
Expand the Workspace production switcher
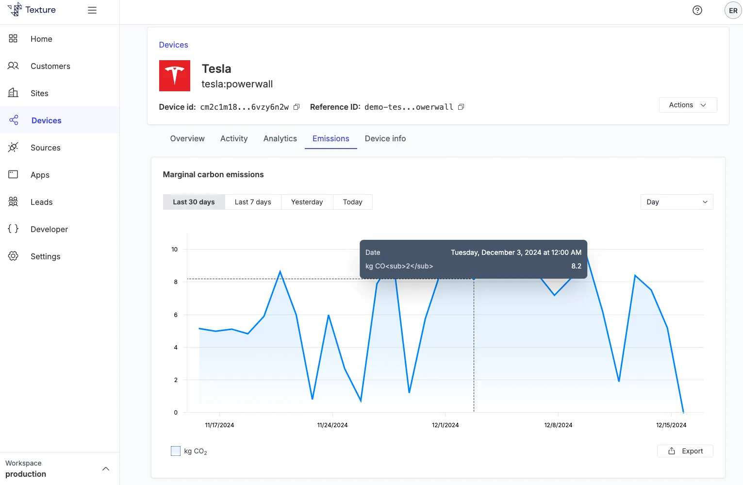(x=60, y=468)
